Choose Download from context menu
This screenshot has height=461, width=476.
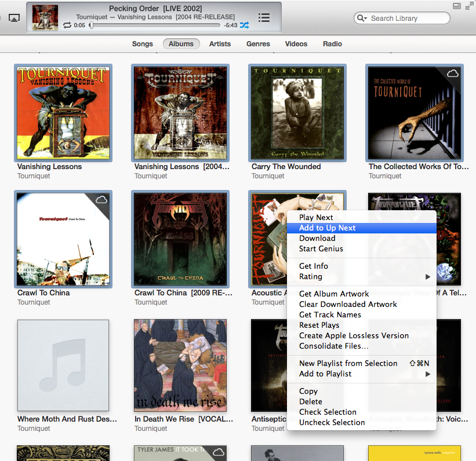pyautogui.click(x=362, y=239)
